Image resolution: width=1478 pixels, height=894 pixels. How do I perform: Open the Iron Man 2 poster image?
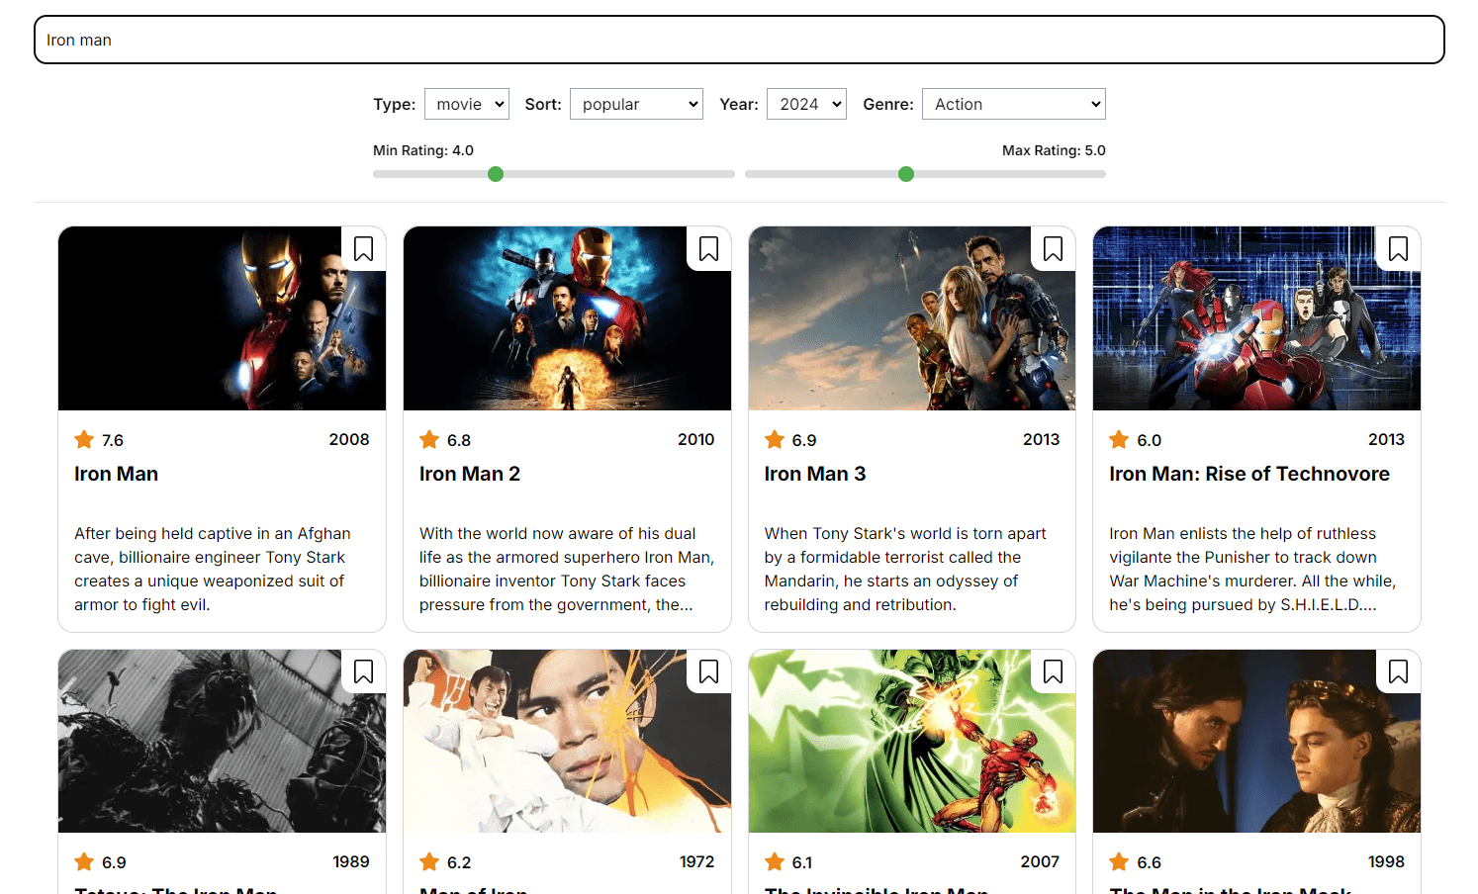coord(567,318)
